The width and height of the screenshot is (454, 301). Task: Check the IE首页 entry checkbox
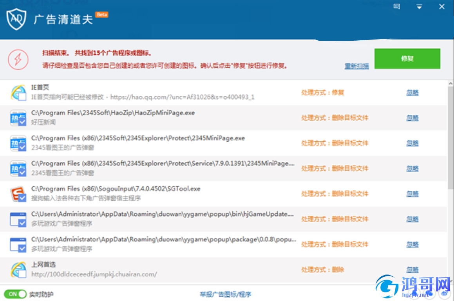coord(22,96)
